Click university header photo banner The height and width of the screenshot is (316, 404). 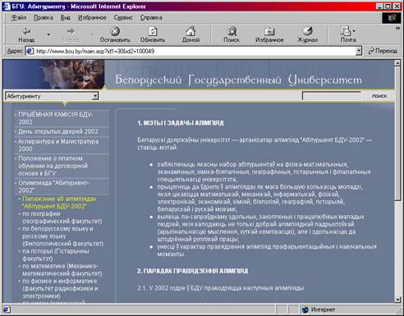coord(54,74)
